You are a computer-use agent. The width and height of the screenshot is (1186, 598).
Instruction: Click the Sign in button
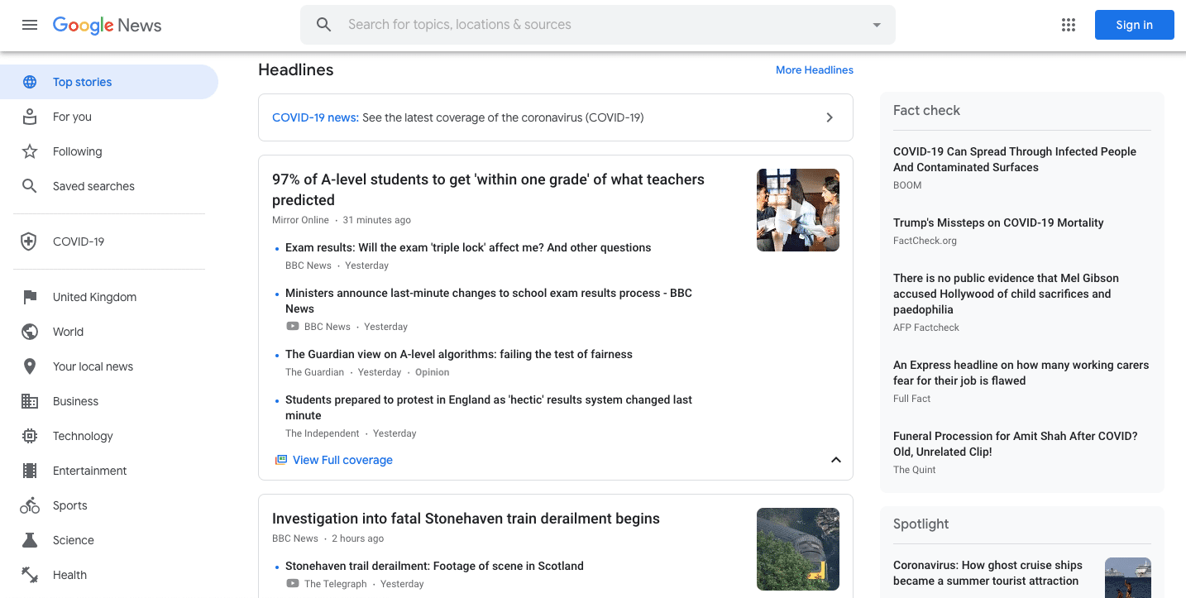(x=1134, y=24)
